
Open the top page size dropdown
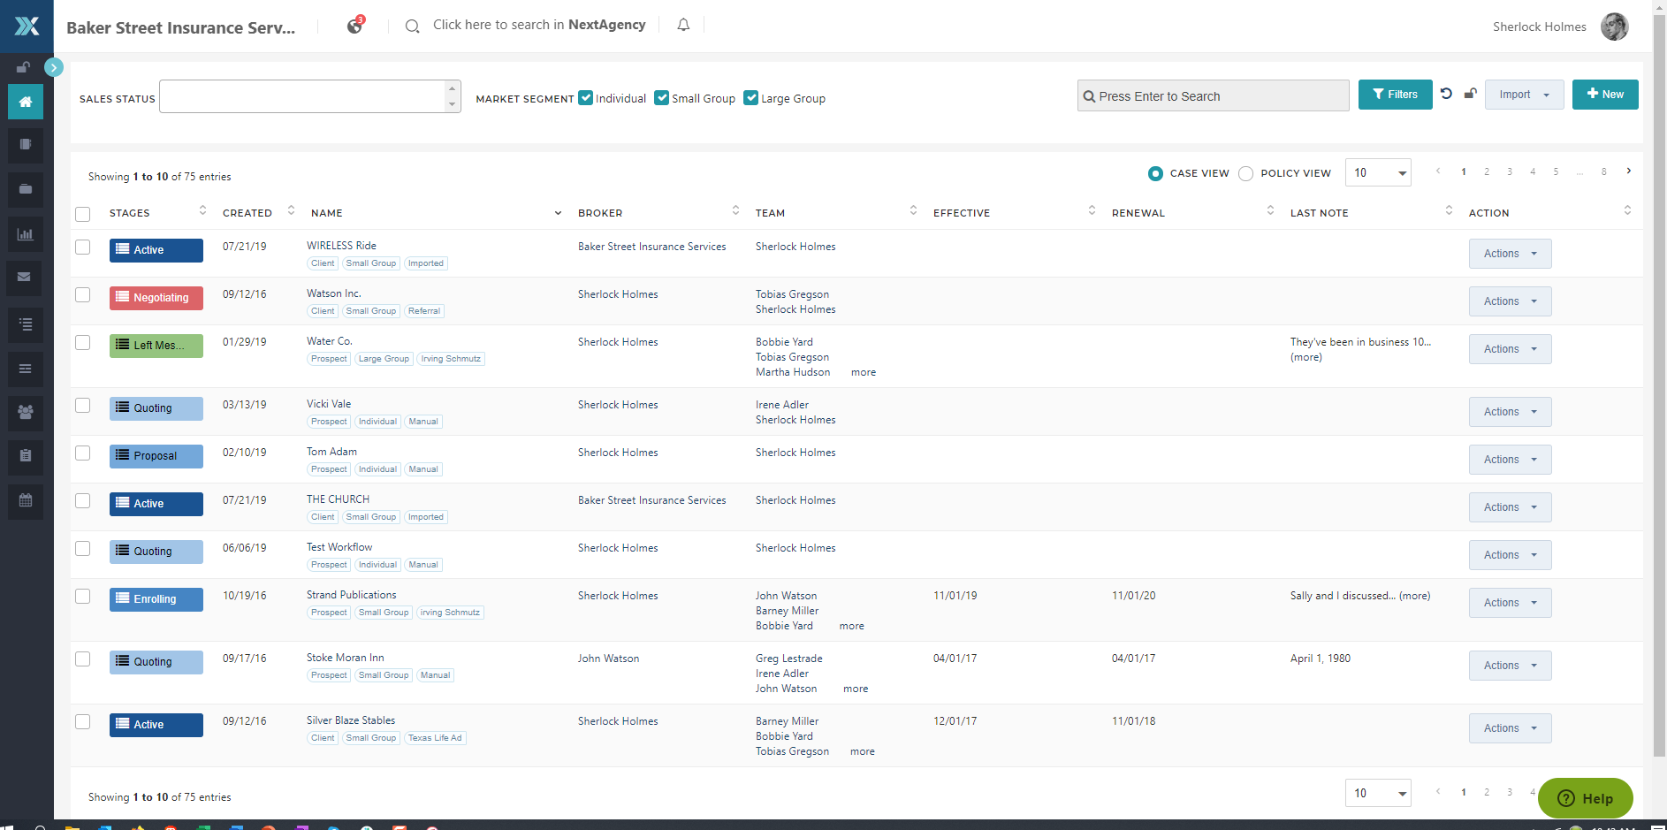1378,173
